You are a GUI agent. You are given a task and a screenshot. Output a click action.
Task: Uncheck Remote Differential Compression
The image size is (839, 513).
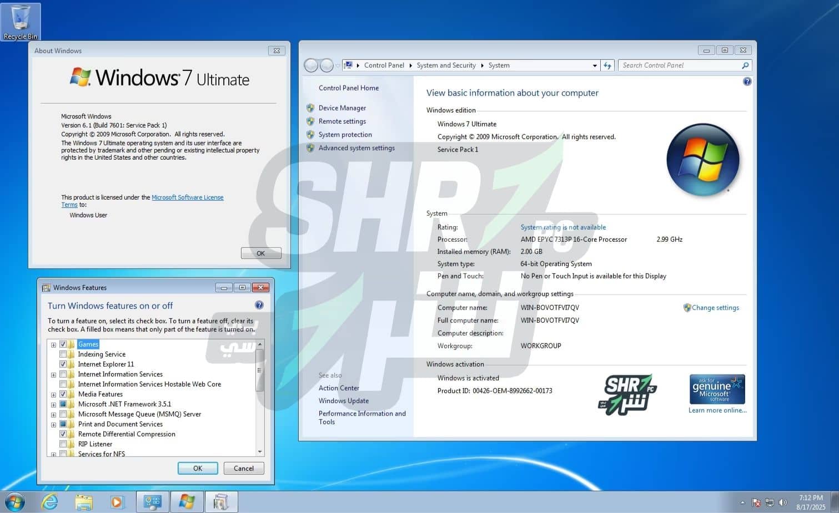point(63,434)
